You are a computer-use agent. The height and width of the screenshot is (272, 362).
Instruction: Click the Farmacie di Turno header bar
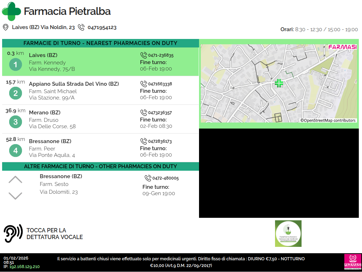(x=100, y=43)
